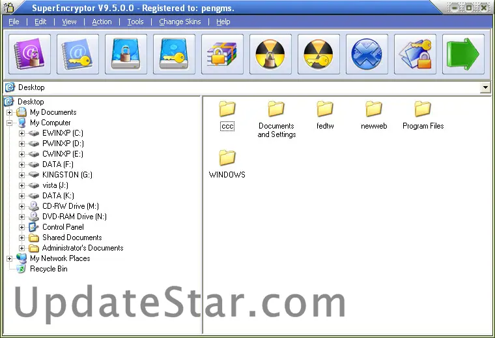Screen dimensions: 495x338
Task: Open the Edit menu
Action: tap(40, 22)
